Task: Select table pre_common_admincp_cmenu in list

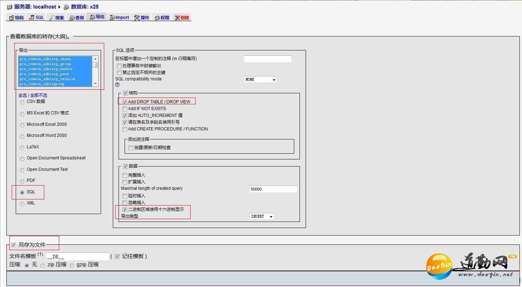Action: coord(55,59)
